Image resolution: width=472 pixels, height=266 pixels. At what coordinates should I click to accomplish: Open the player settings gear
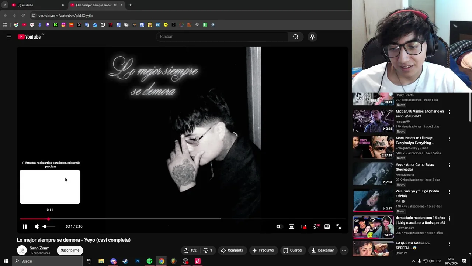coord(315,226)
